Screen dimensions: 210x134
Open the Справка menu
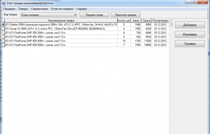pos(81,9)
